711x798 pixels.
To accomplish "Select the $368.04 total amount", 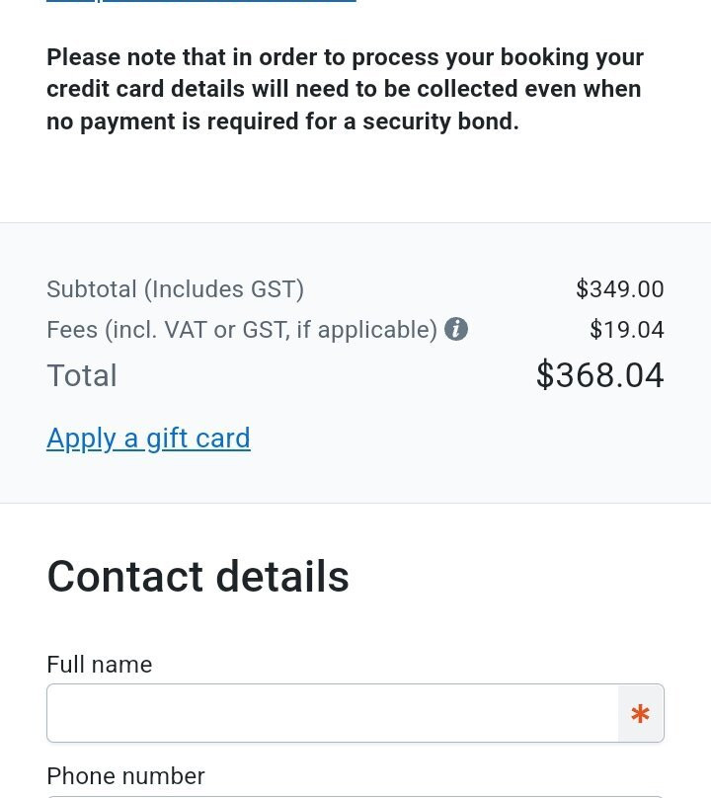I will [x=599, y=375].
